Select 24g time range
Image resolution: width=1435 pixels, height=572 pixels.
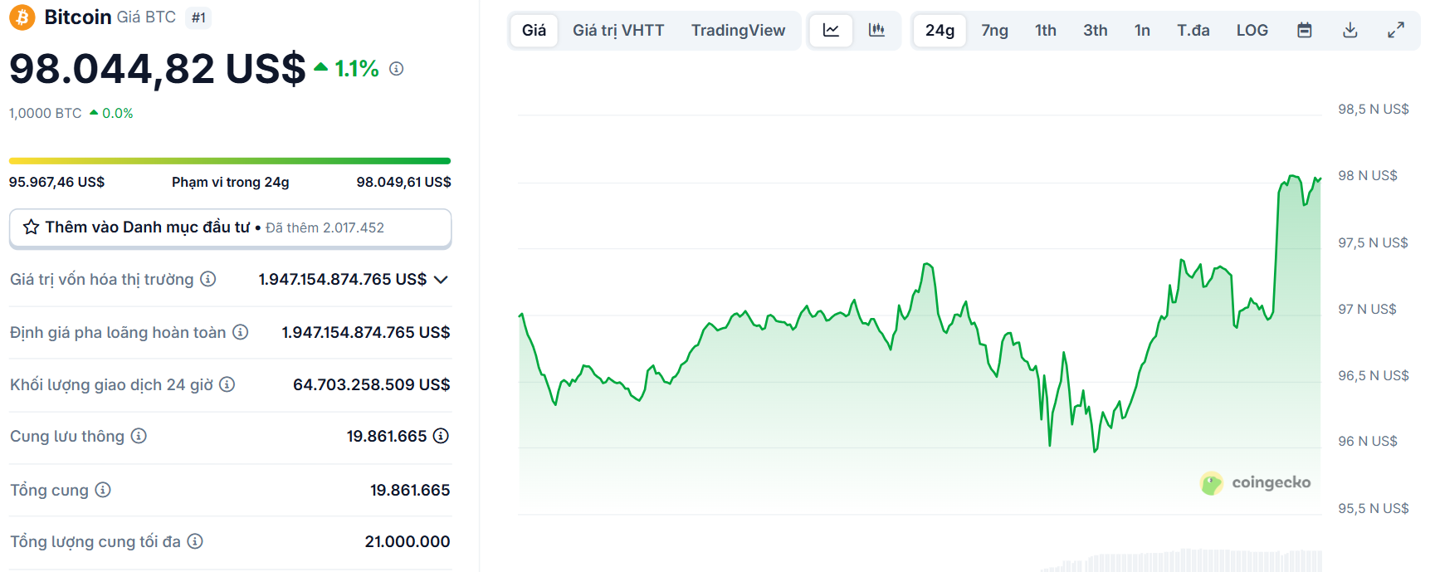pyautogui.click(x=940, y=31)
